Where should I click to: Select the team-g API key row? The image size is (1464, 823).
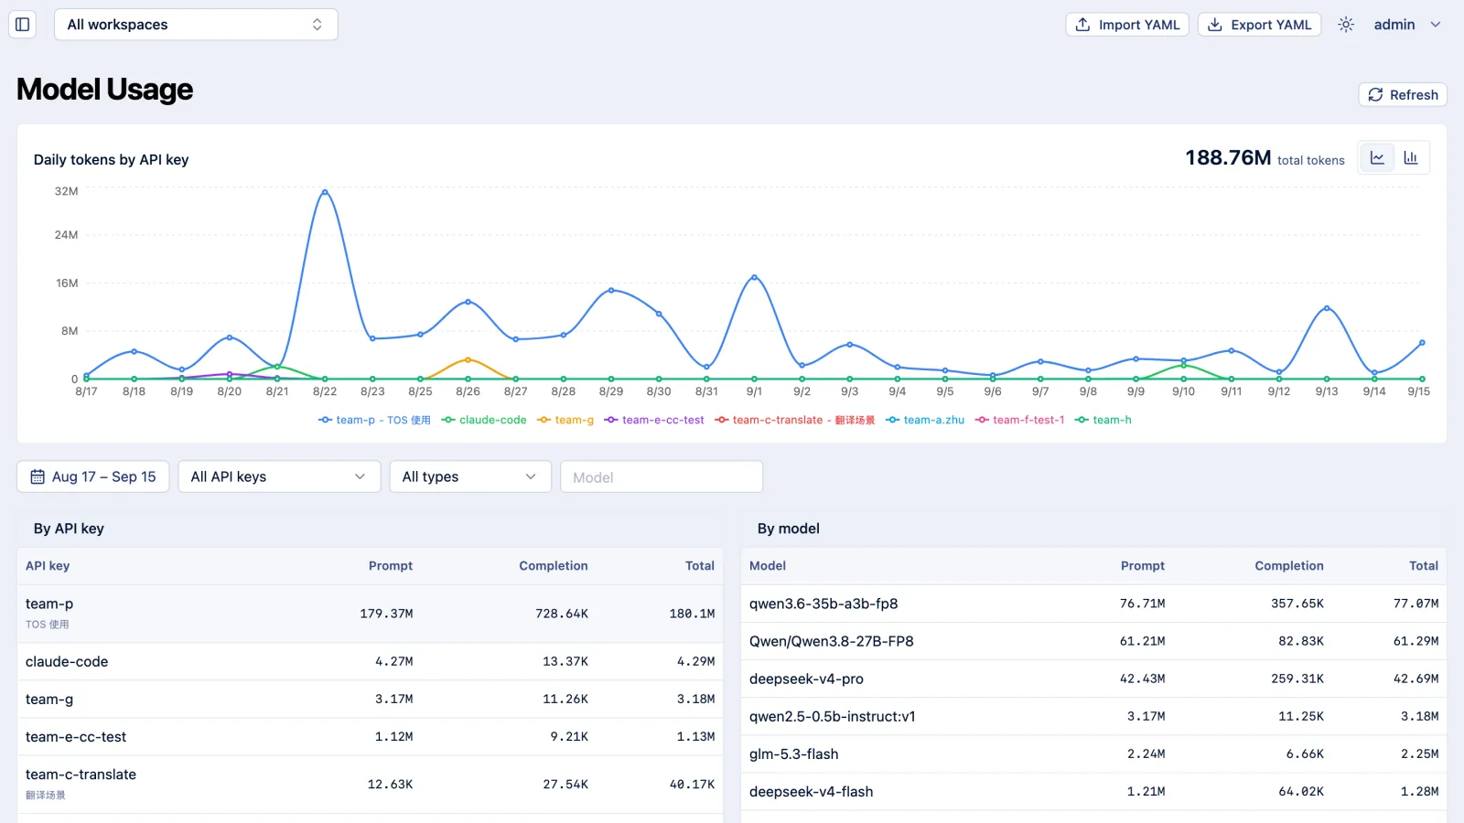[x=370, y=699]
